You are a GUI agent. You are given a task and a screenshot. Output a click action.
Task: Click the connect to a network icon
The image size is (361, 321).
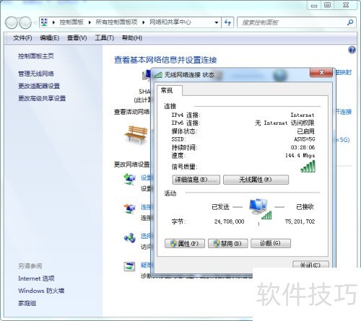coord(130,208)
